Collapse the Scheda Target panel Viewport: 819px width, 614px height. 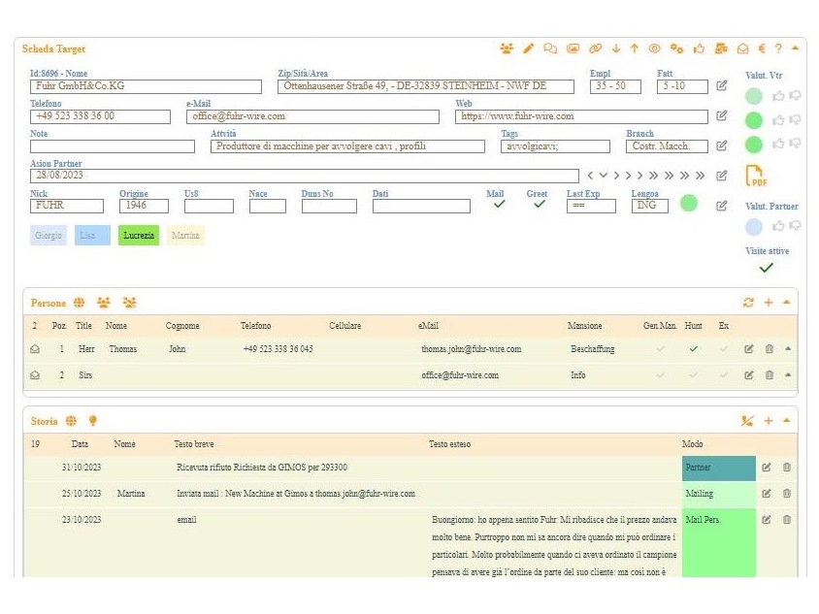click(795, 48)
